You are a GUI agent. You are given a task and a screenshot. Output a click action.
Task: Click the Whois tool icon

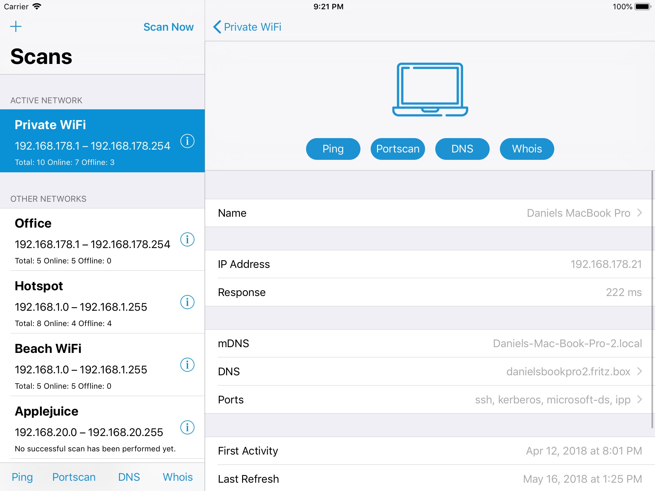click(x=525, y=149)
